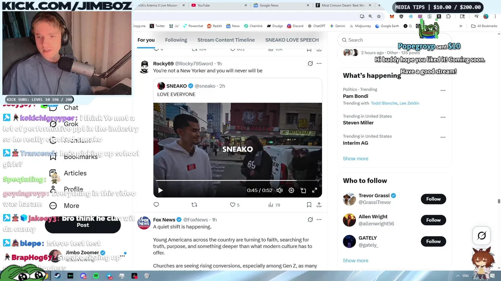Open the floating Grok button
The height and width of the screenshot is (281, 501).
482,235
